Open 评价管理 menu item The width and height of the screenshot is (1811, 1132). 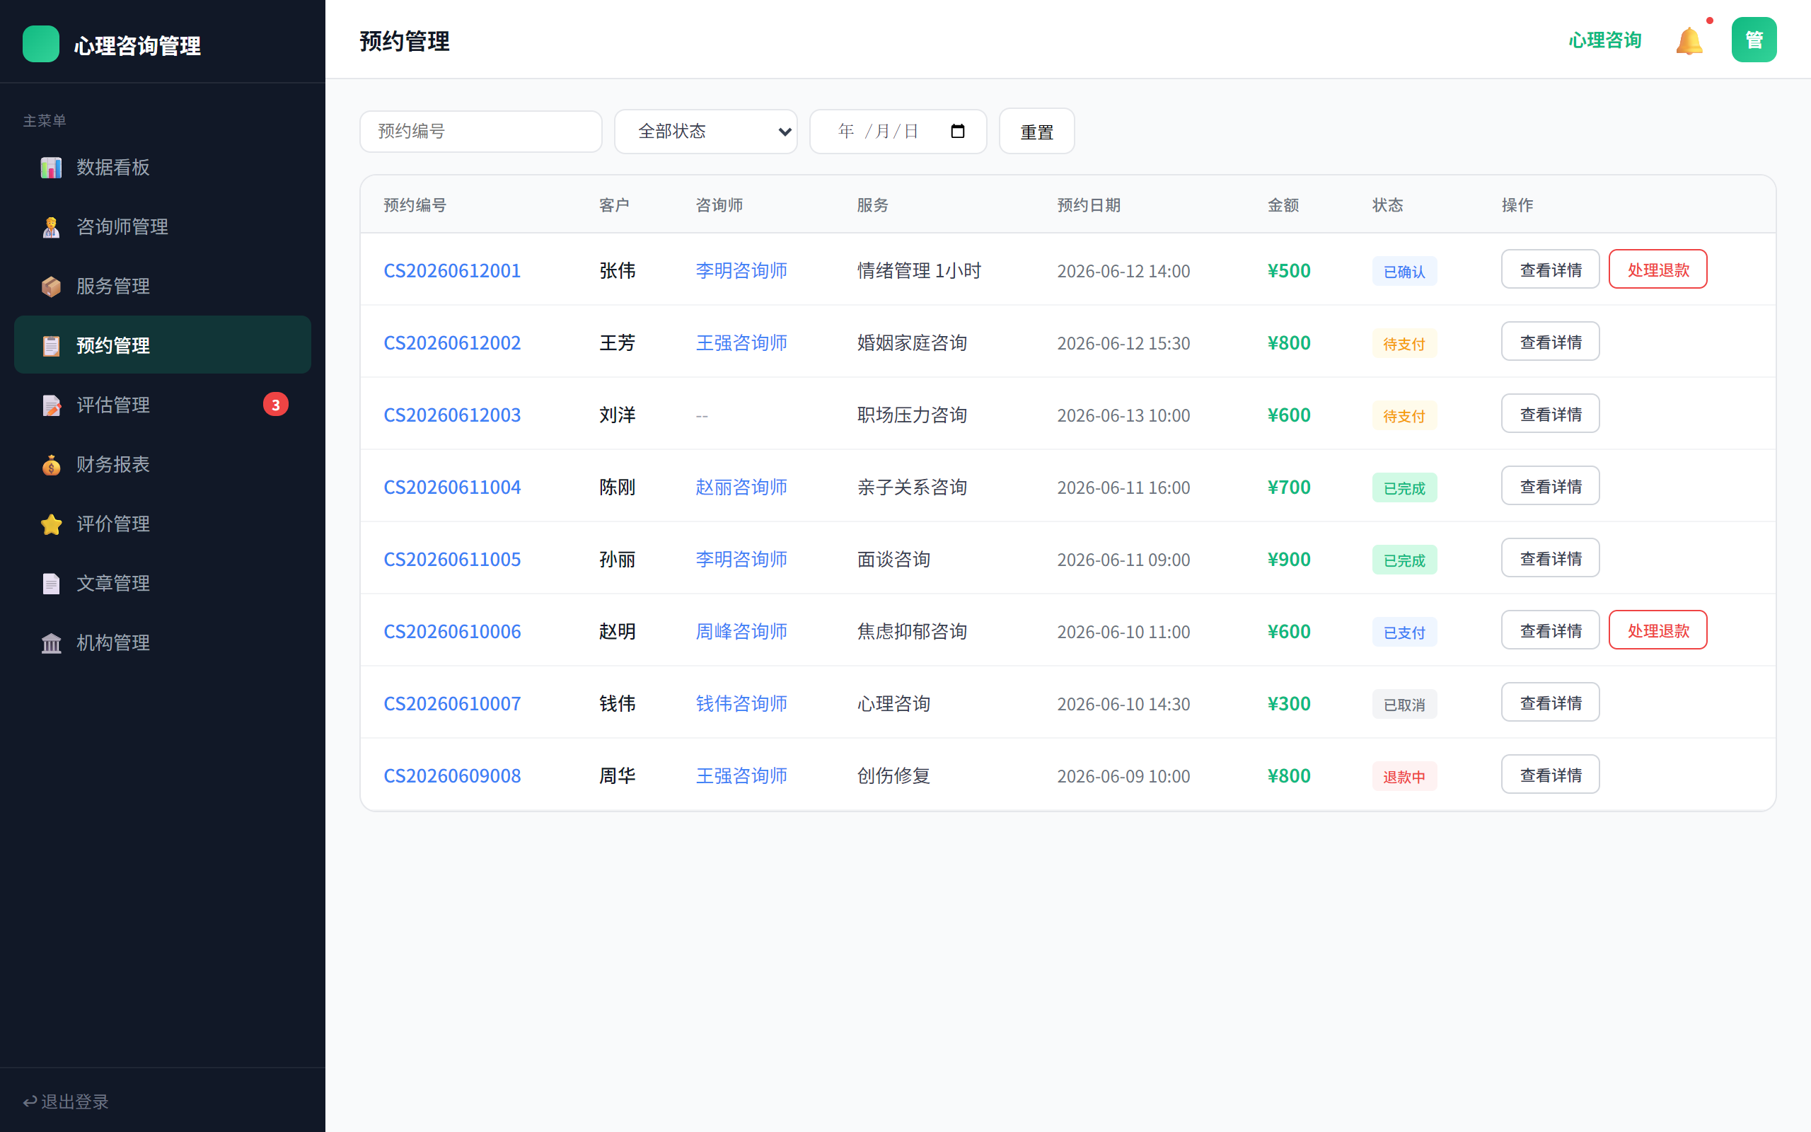click(163, 524)
